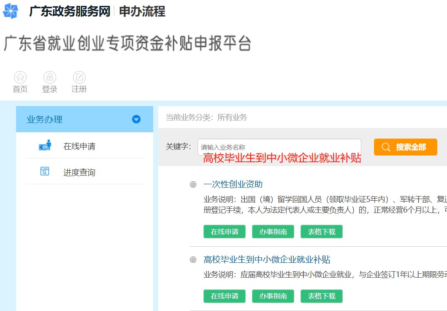Click the orange 搜索全部 button
The width and height of the screenshot is (447, 311).
tap(405, 147)
